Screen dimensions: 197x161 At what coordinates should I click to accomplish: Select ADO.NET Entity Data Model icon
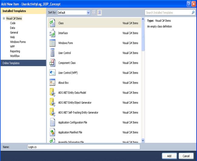(52, 92)
